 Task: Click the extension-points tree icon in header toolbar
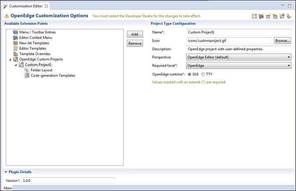[x=254, y=16]
